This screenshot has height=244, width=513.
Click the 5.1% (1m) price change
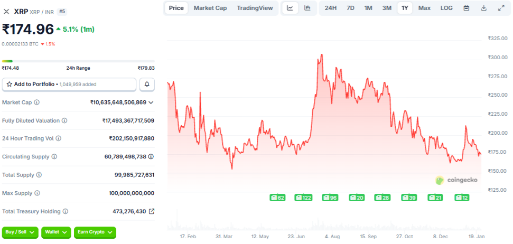(x=75, y=30)
